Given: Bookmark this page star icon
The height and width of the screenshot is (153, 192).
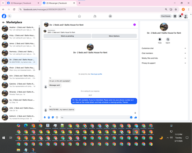Looking at the screenshot, I should (x=176, y=10).
